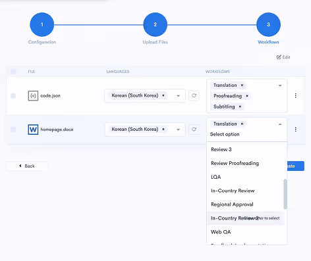Click the workflow dropdown list scrollbar

click(x=285, y=194)
